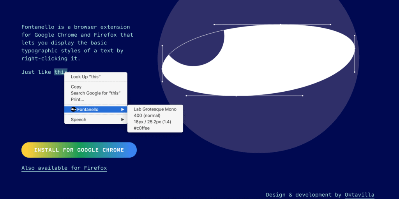Visit the Oktavilla link in footer
Screen dimensions: 399x199
click(359, 195)
